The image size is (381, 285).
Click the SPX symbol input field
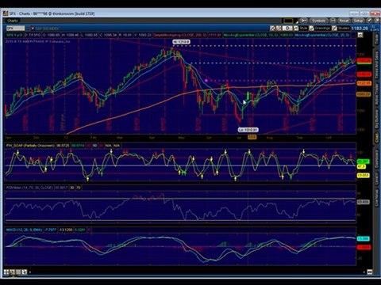[x=16, y=28]
